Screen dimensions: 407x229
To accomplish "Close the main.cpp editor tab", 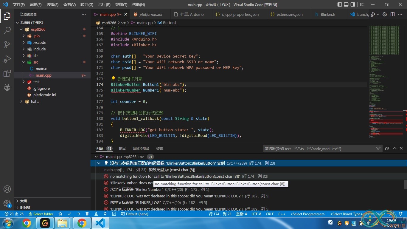I will click(126, 14).
